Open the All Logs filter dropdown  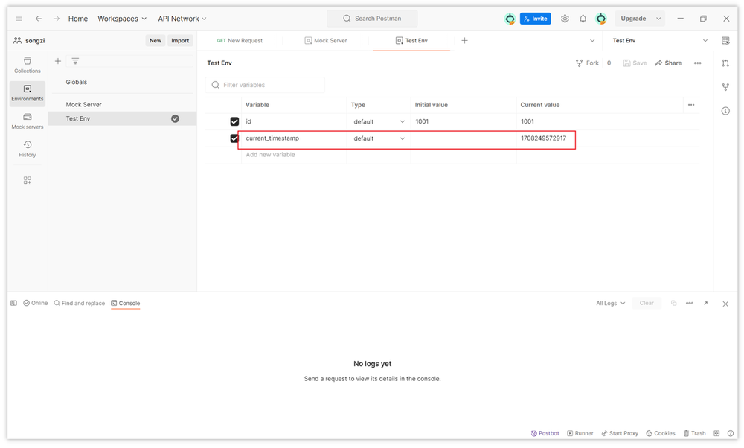click(x=610, y=304)
